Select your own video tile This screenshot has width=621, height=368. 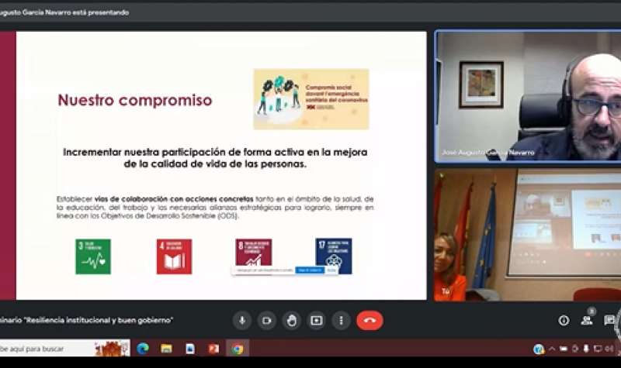click(x=527, y=235)
